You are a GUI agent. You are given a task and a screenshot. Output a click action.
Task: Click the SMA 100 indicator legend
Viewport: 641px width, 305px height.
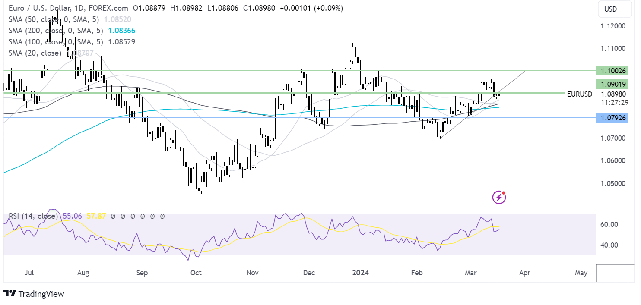(56, 42)
